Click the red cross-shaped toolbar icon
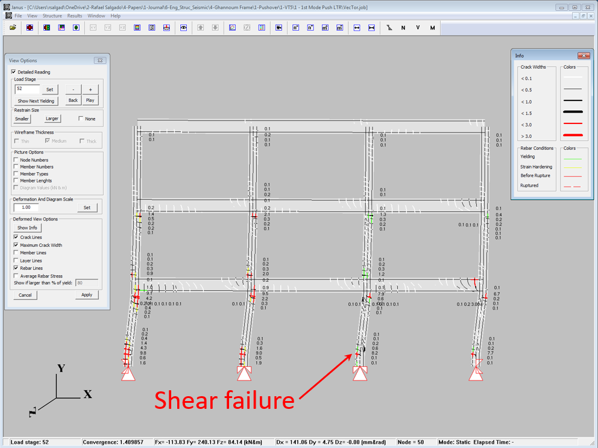 [30, 28]
